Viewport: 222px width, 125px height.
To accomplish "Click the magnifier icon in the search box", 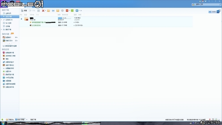I will tap(220, 5).
